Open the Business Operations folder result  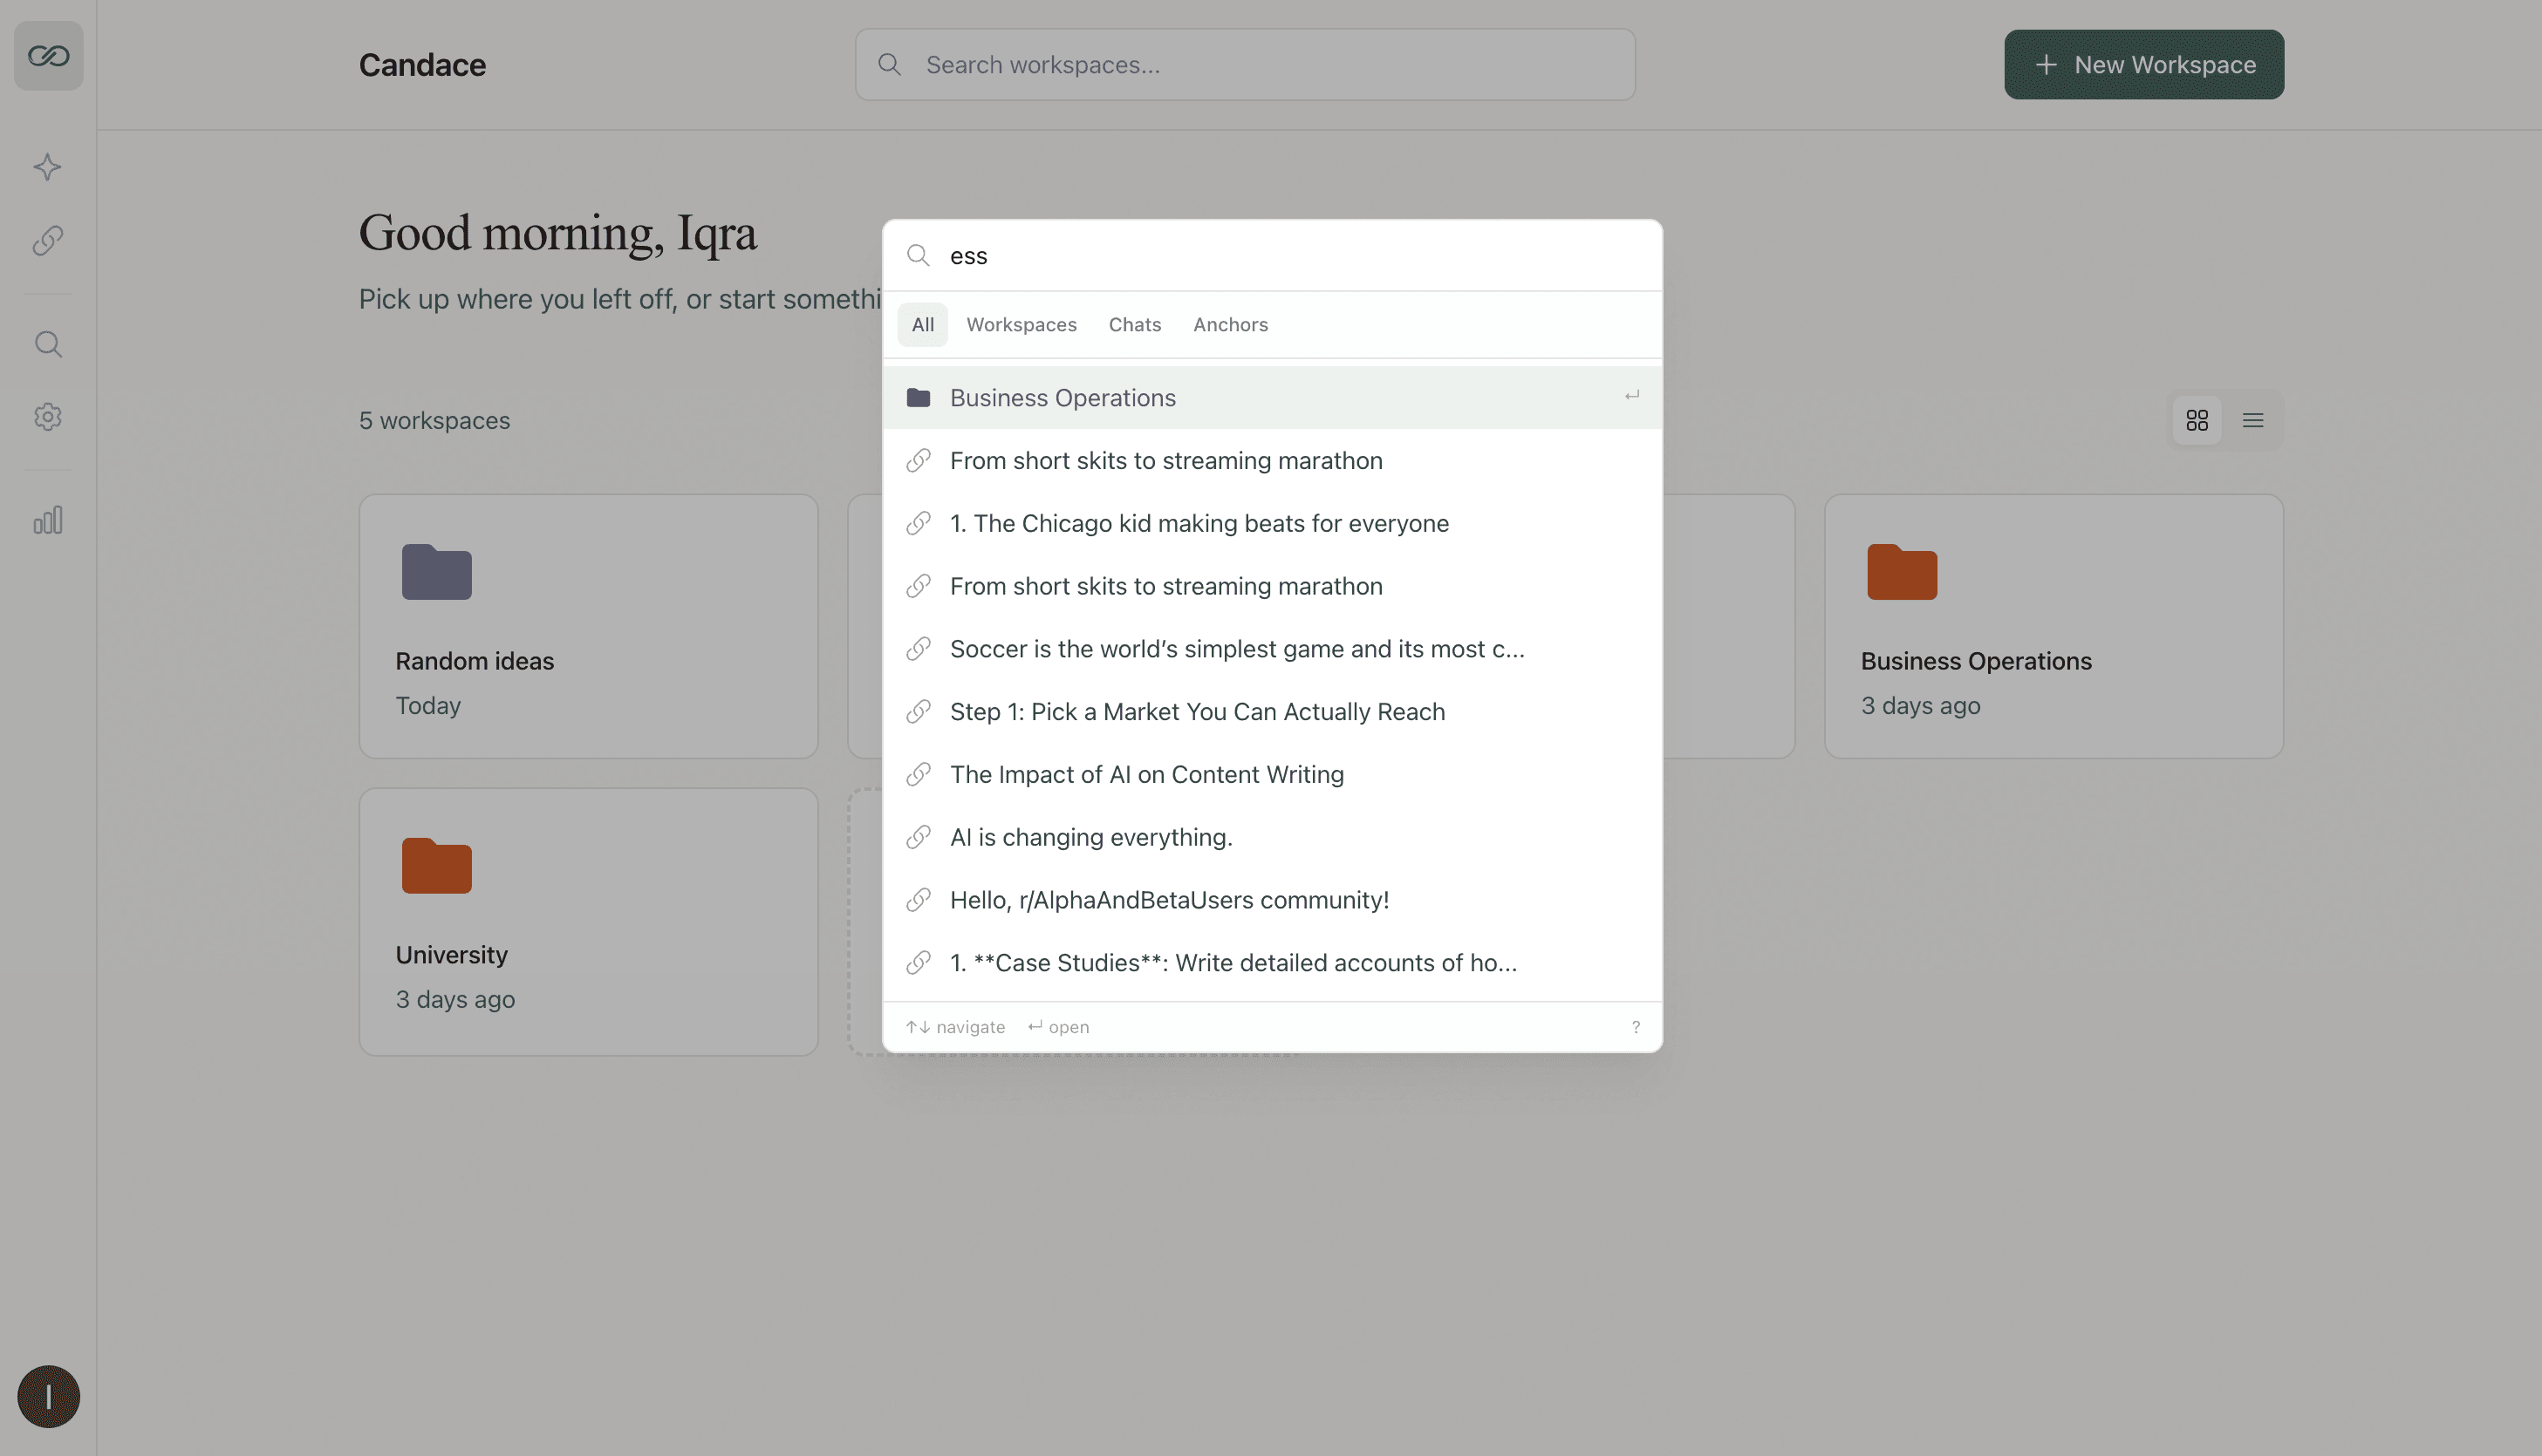pyautogui.click(x=1063, y=397)
